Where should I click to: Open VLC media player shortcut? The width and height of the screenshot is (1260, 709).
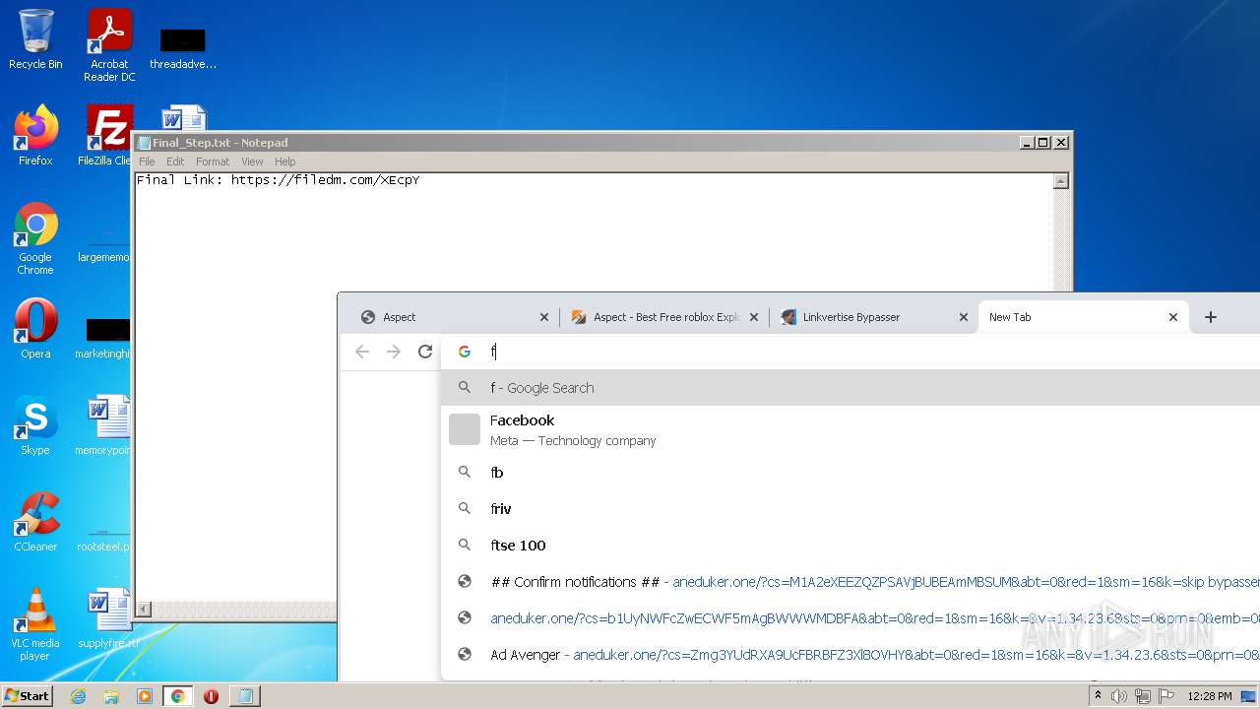click(x=35, y=624)
